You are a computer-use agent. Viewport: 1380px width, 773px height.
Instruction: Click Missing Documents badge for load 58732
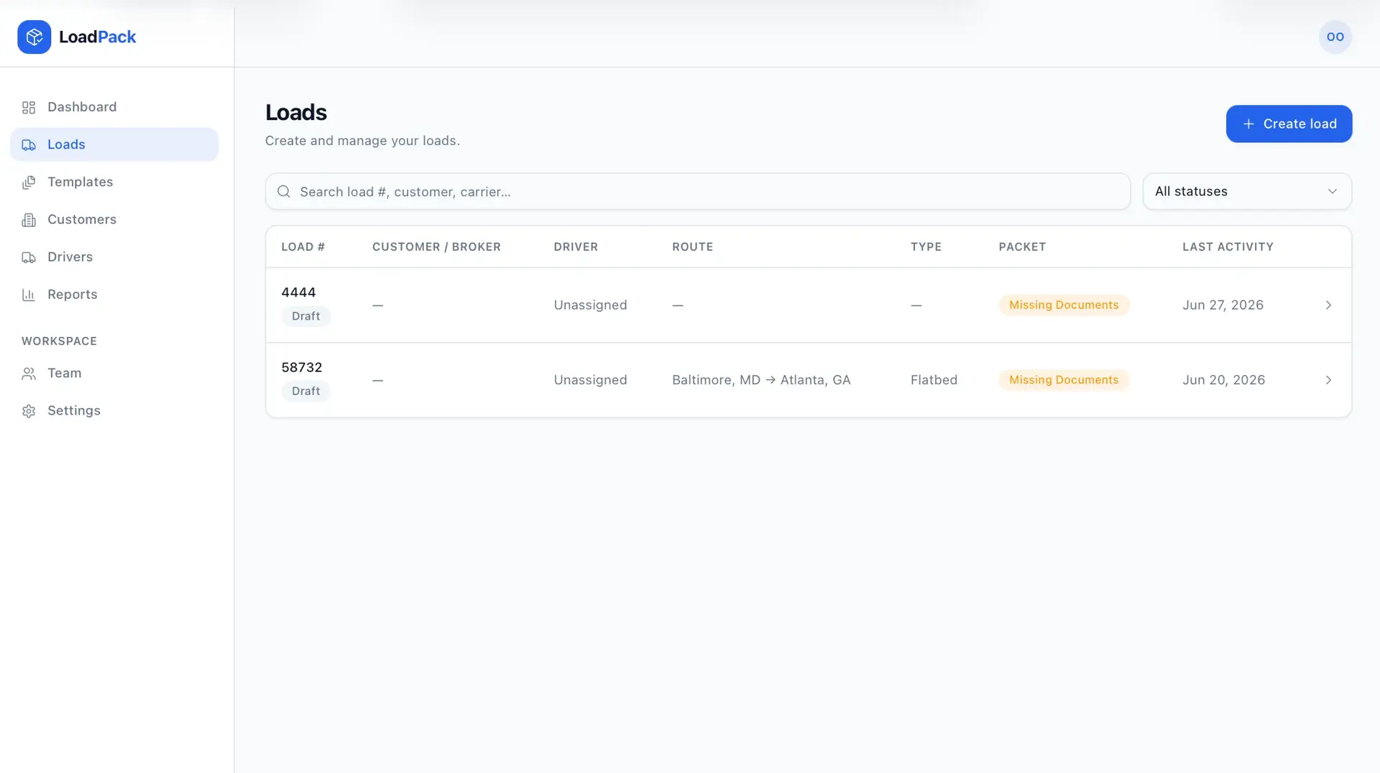pos(1064,379)
